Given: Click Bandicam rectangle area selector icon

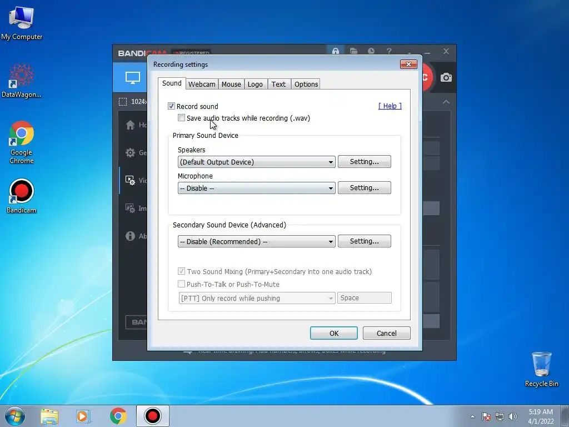Looking at the screenshot, I should (x=123, y=102).
